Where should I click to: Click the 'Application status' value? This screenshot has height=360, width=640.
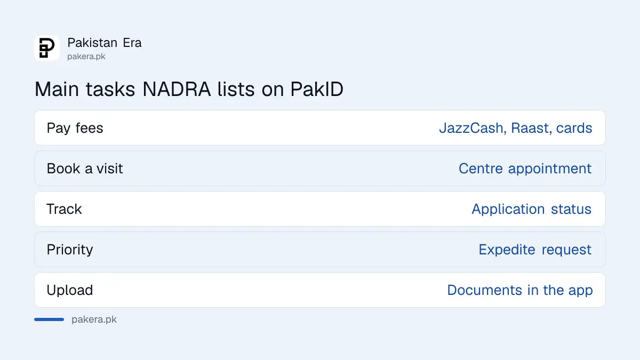[x=532, y=209]
